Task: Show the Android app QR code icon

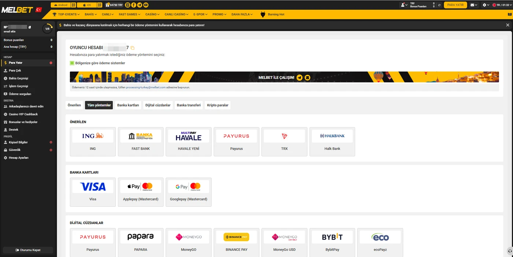Action: [74, 5]
